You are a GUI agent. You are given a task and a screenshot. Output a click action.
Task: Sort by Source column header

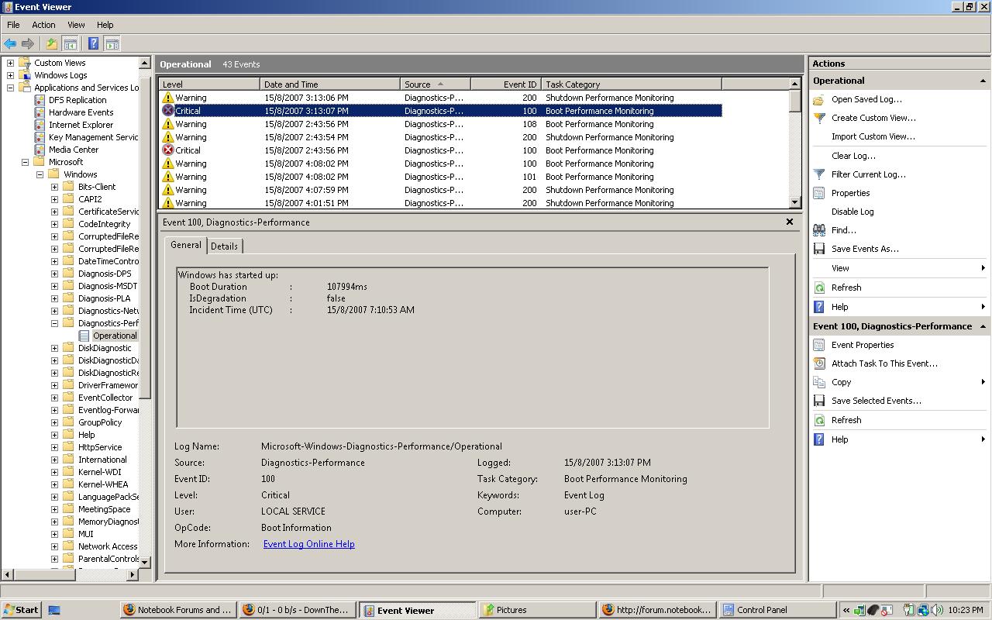coord(436,84)
